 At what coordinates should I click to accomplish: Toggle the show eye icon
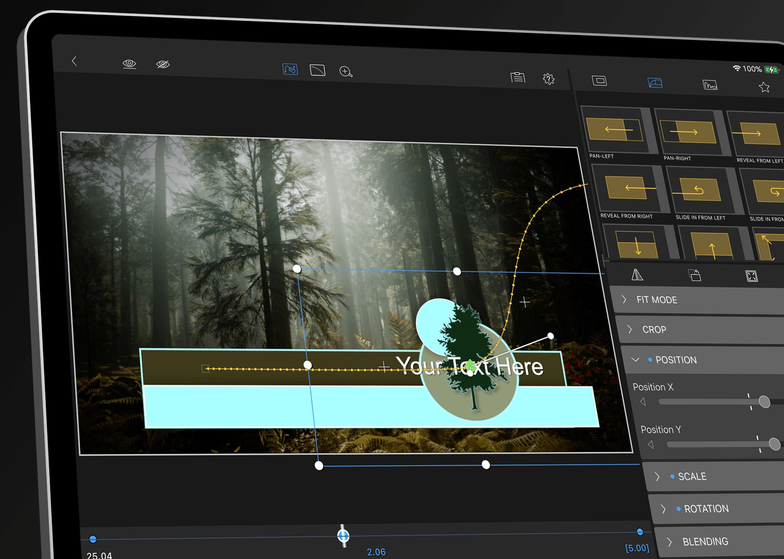coord(130,64)
